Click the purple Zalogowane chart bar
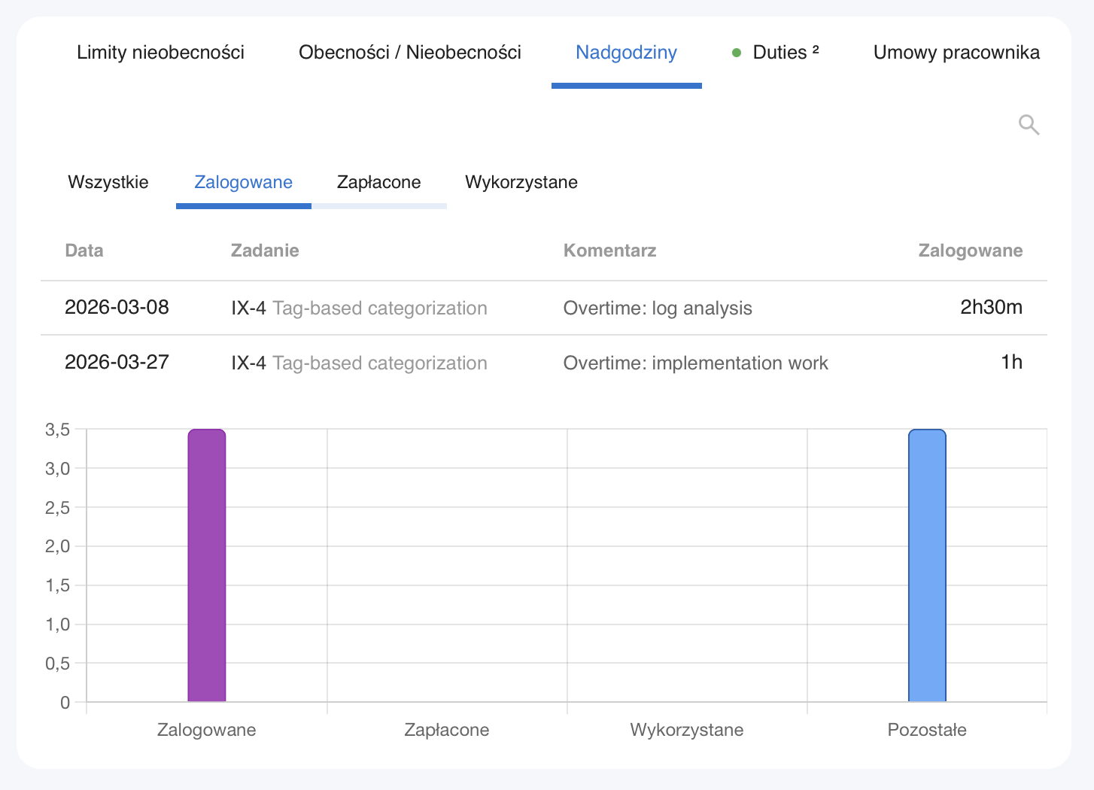Viewport: 1094px width, 790px height. 207,566
